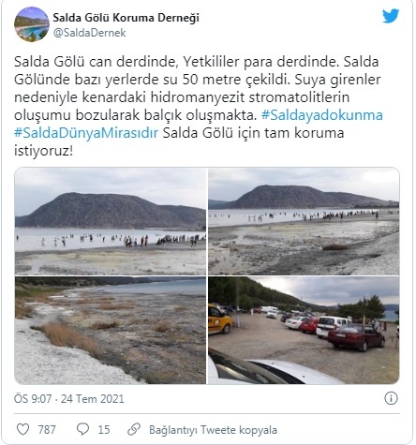Image resolution: width=416 pixels, height=445 pixels.
Task: Open the tweet info circle icon
Action: coord(391,398)
